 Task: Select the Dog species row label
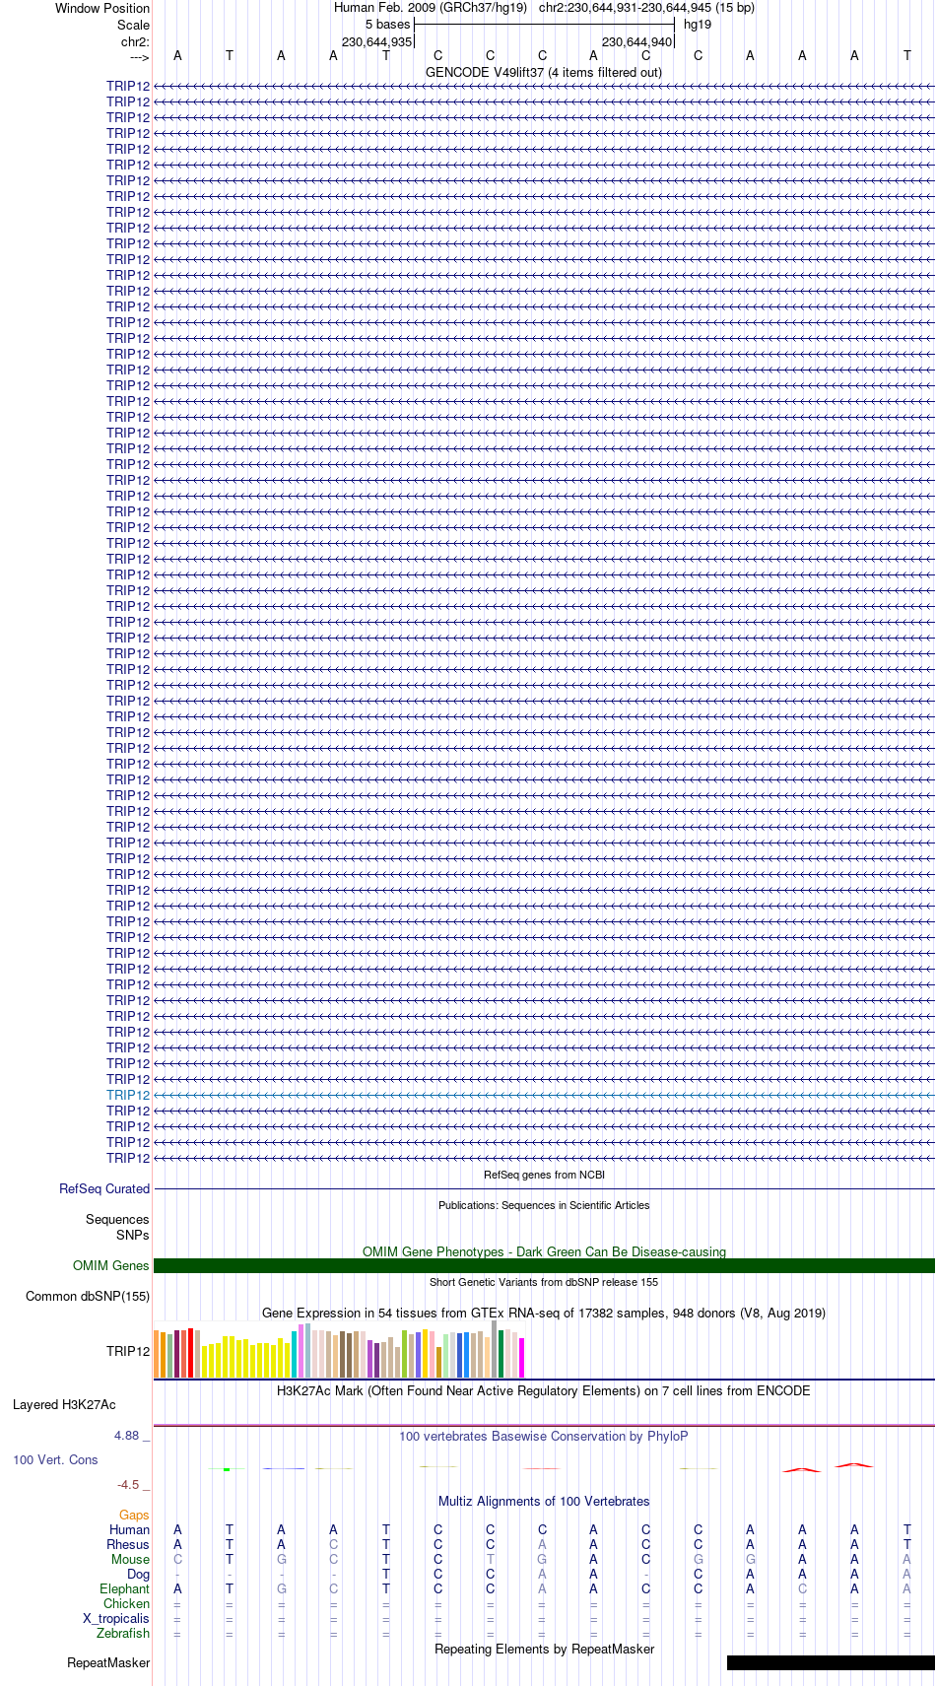coord(138,1574)
